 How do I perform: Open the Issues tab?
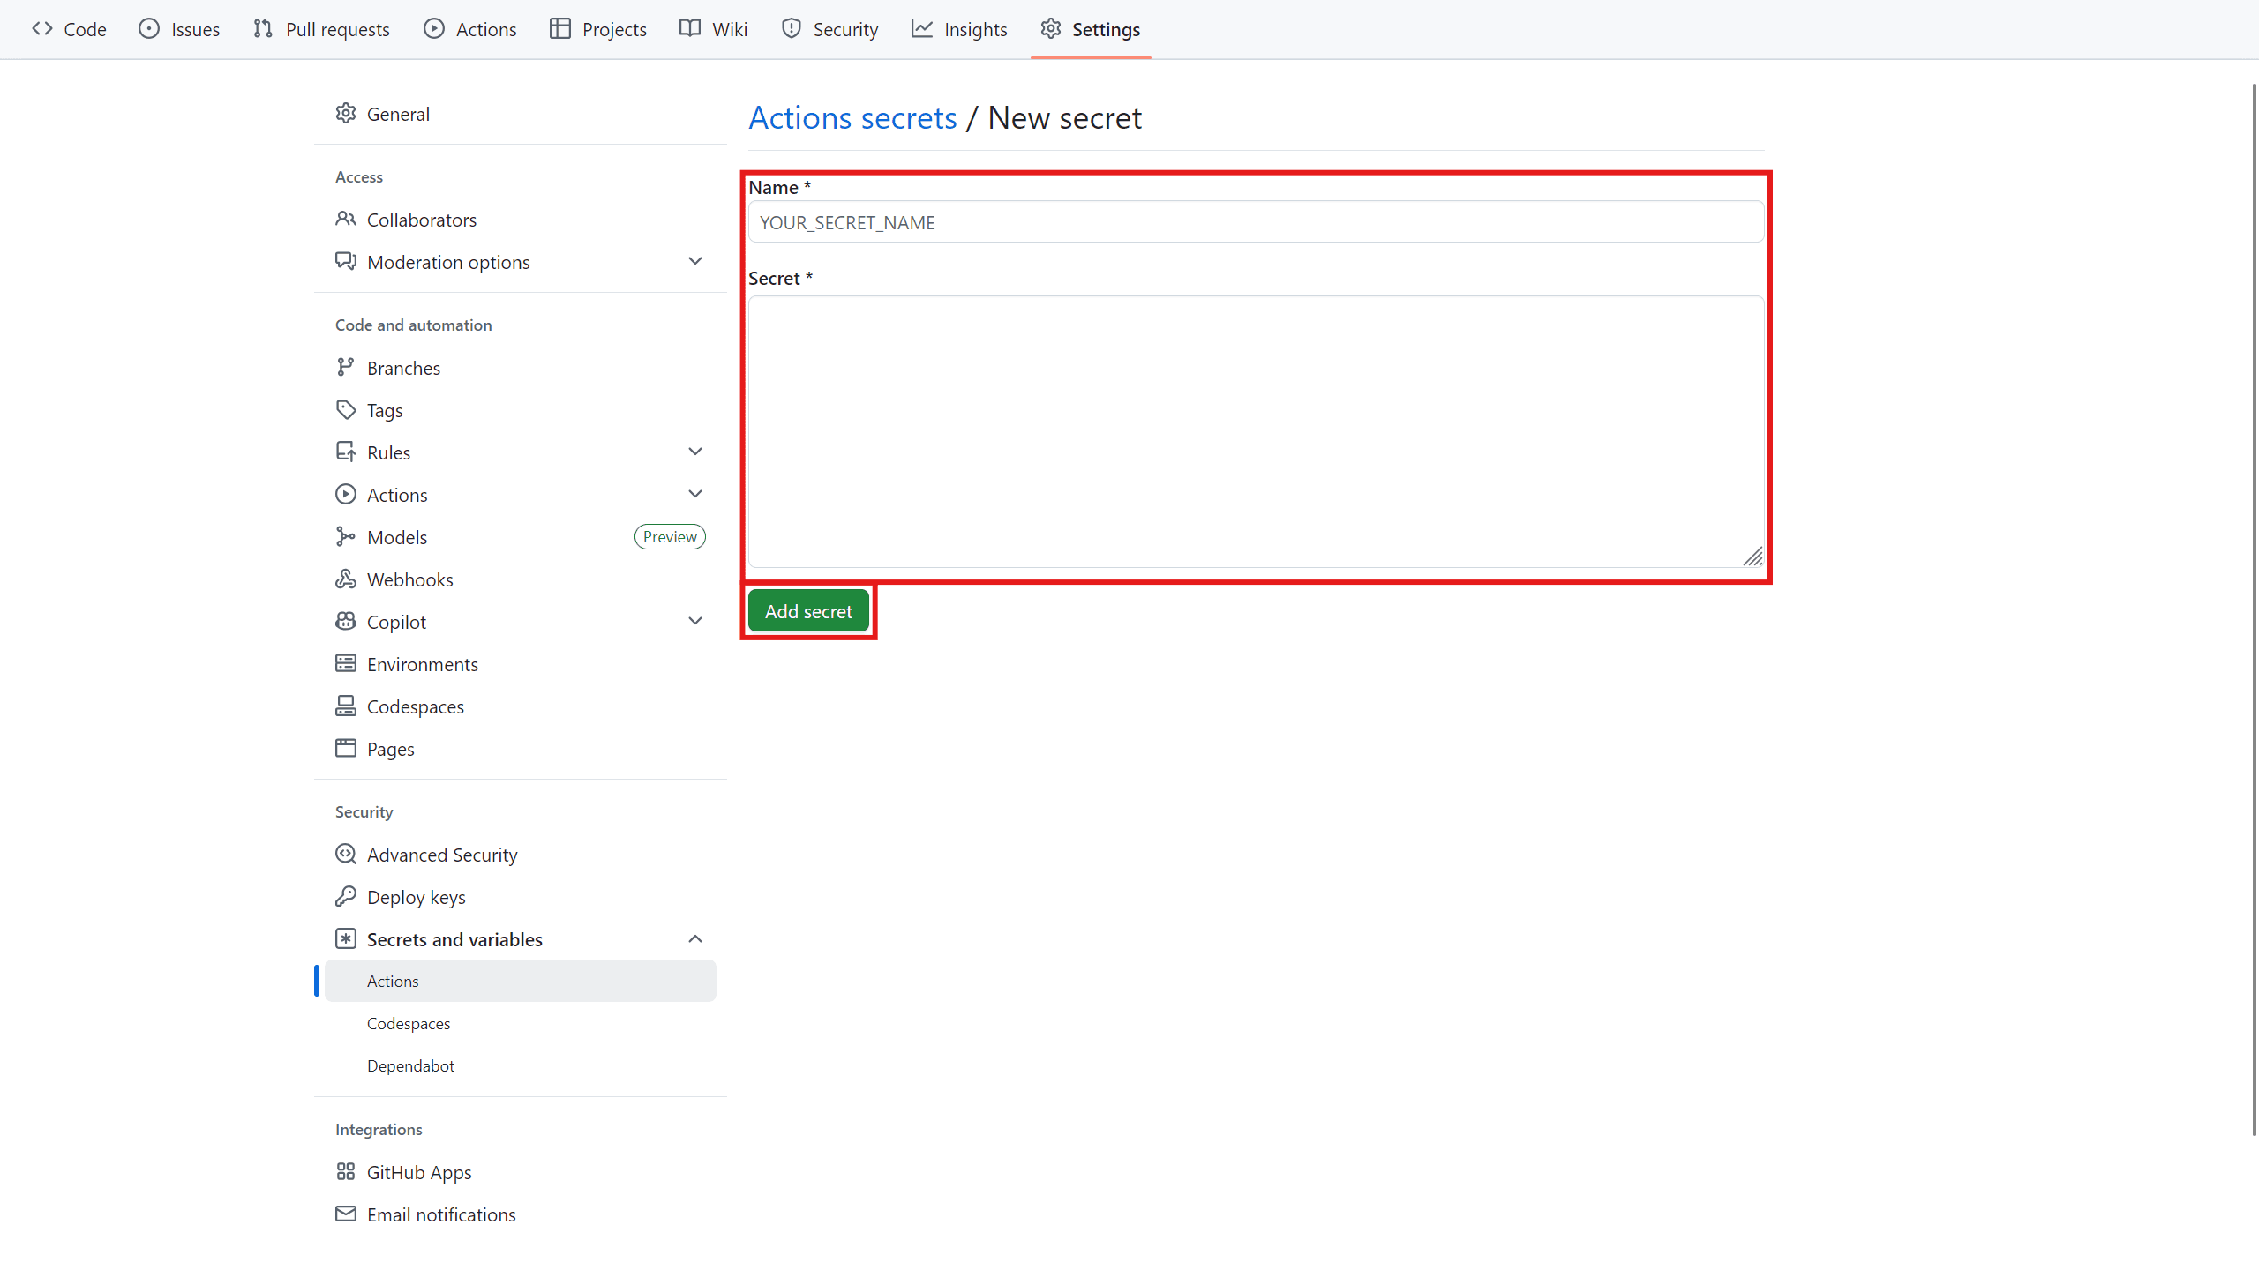click(x=179, y=29)
